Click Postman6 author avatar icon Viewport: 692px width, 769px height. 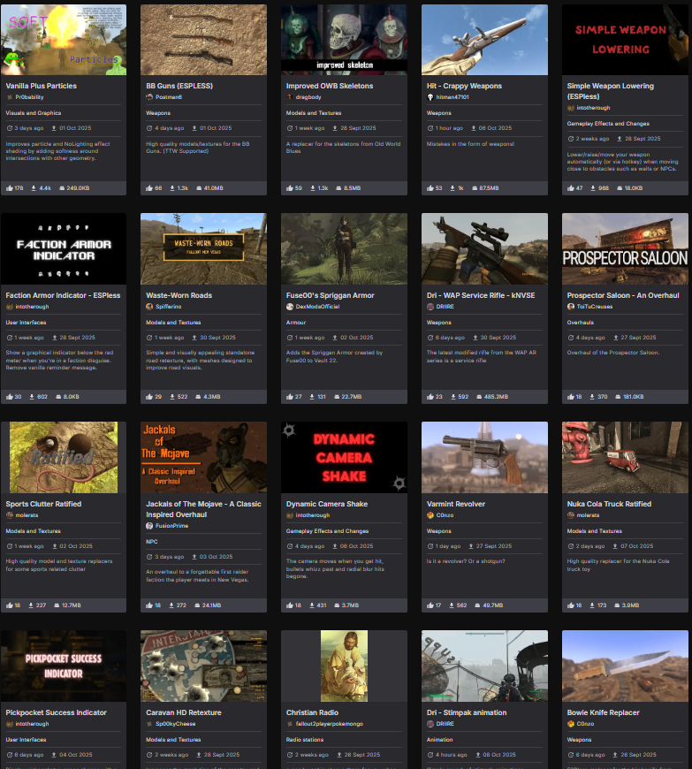tap(149, 97)
